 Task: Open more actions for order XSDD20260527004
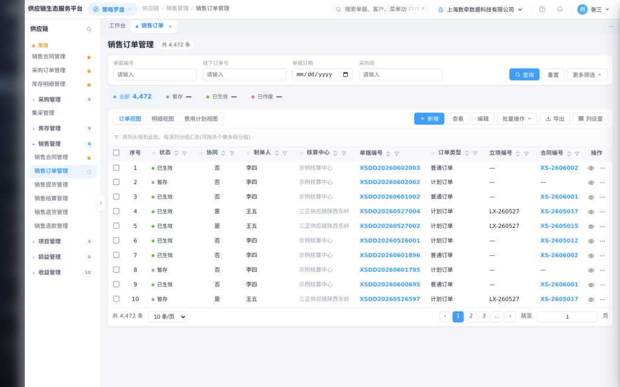tap(602, 212)
